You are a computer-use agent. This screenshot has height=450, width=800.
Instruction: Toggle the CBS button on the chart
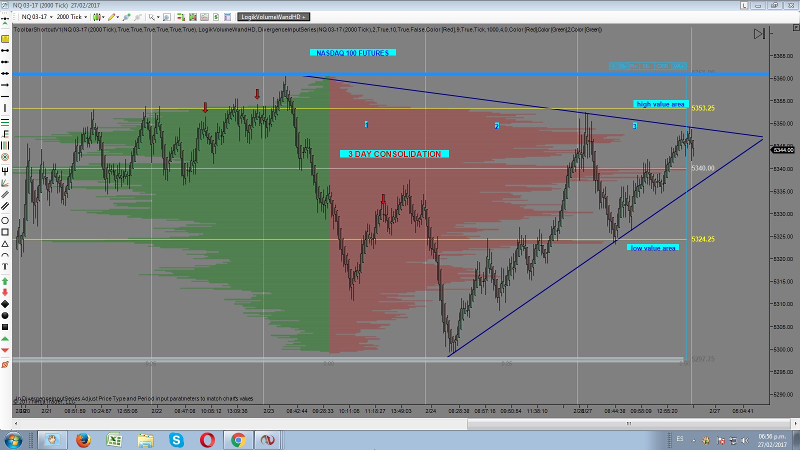(662, 66)
